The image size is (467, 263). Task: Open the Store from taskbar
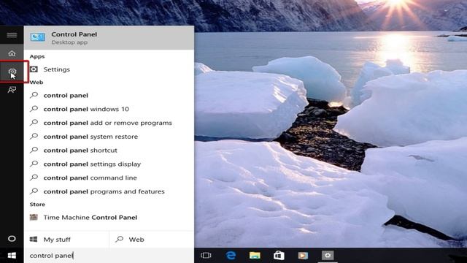pos(279,256)
